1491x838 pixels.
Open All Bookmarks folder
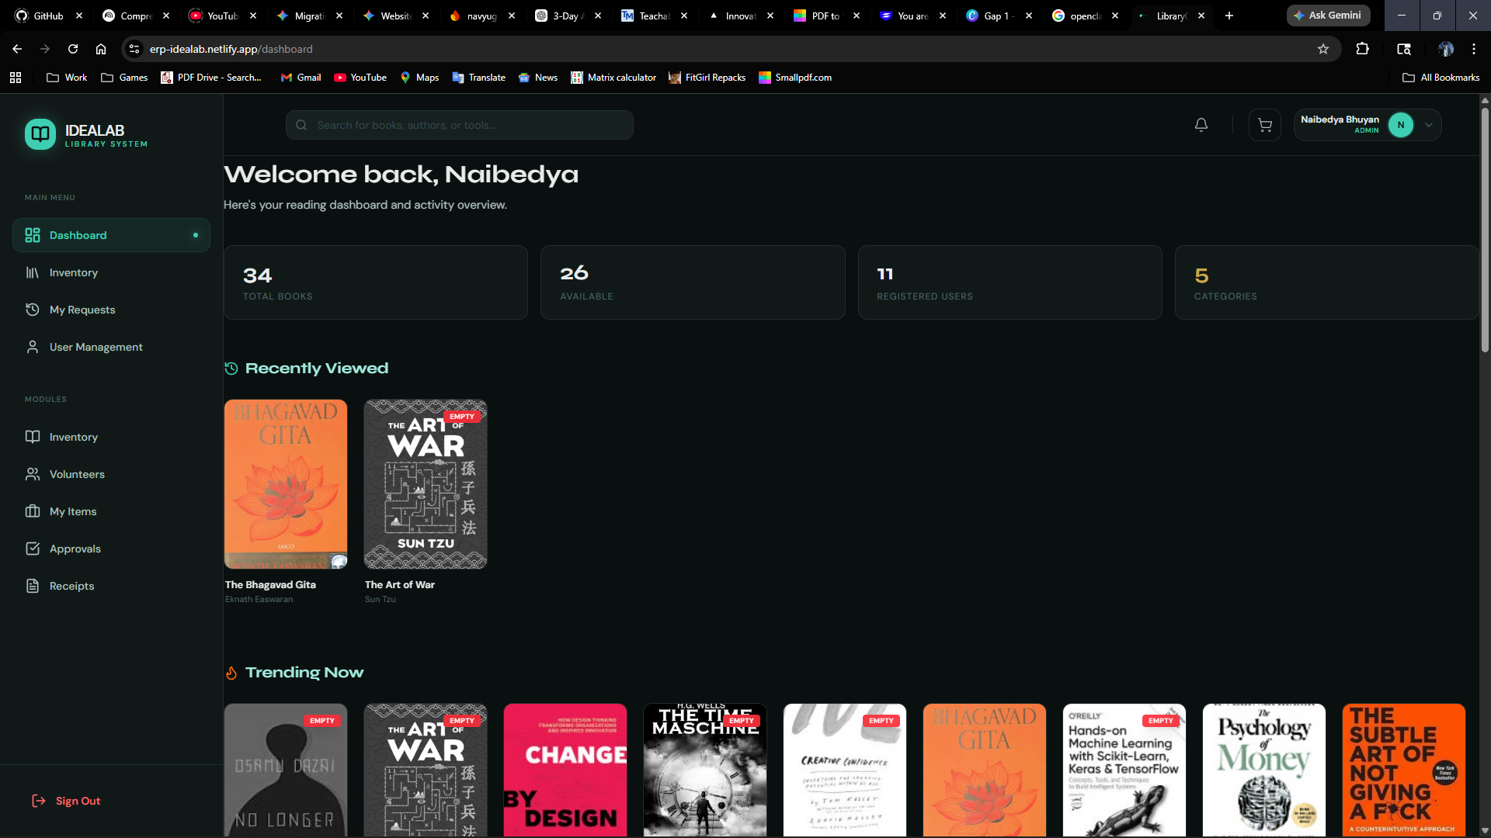(1441, 78)
